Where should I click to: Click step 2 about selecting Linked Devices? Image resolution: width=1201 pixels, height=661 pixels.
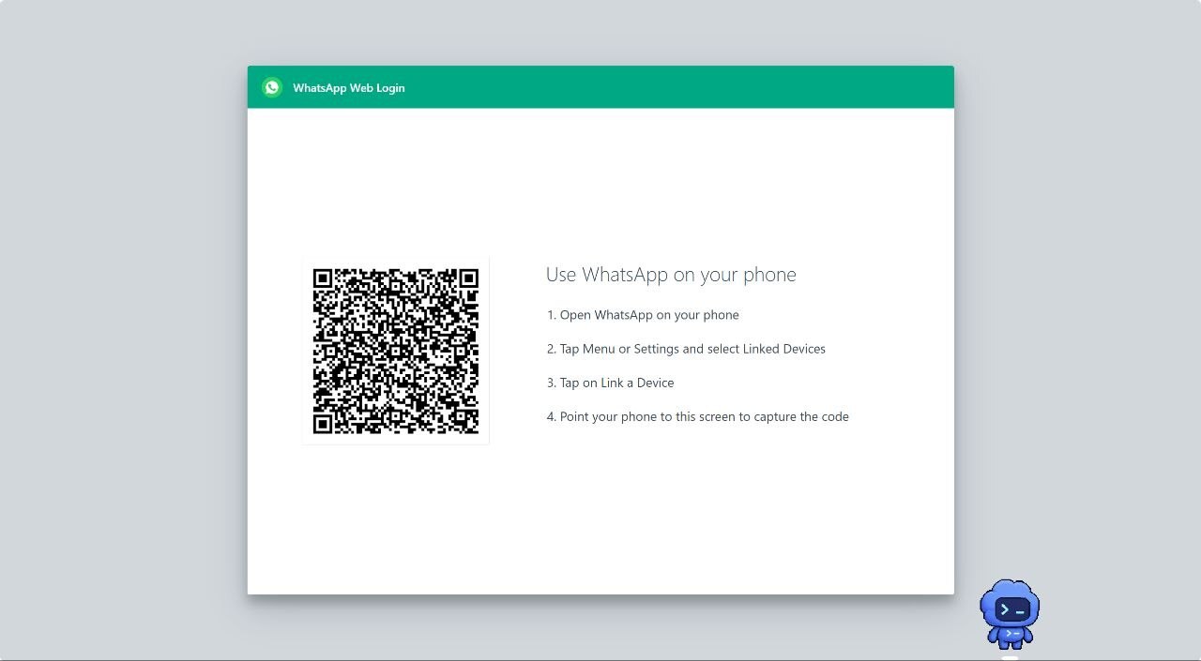686,349
